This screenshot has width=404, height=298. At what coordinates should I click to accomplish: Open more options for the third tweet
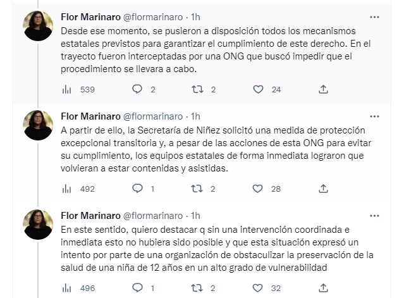coord(377,216)
